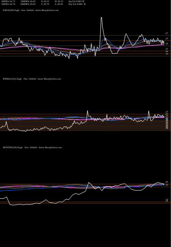Click the close price C: 23.79
The image size is (171, 247).
click(46, 4)
